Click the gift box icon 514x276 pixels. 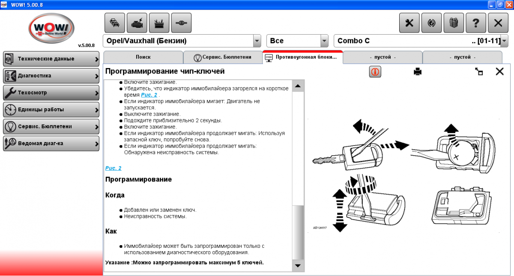454,23
